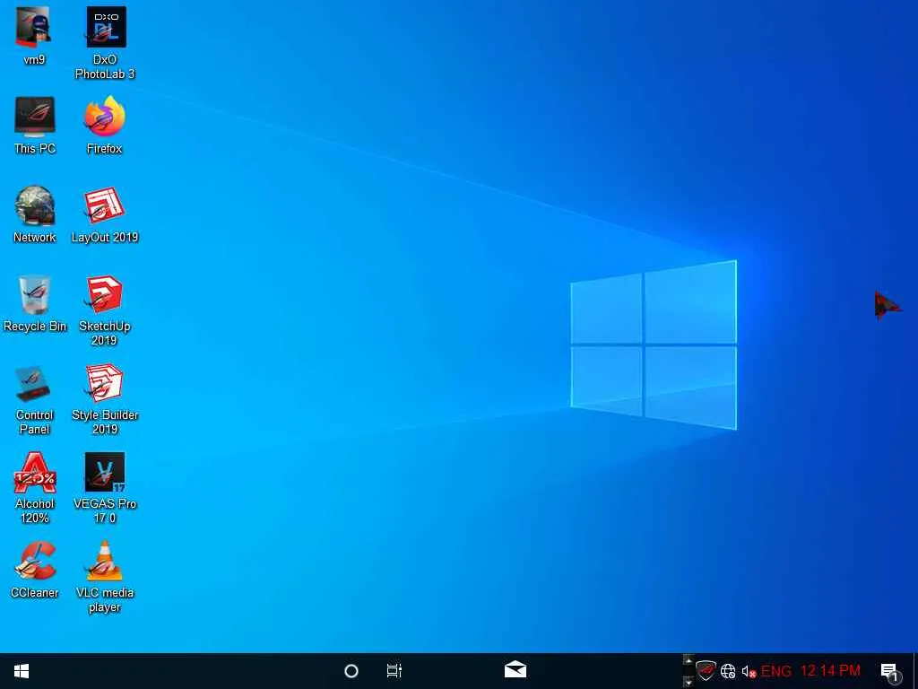Click the Network desktop icon
Viewport: 918px width, 689px height.
click(35, 214)
